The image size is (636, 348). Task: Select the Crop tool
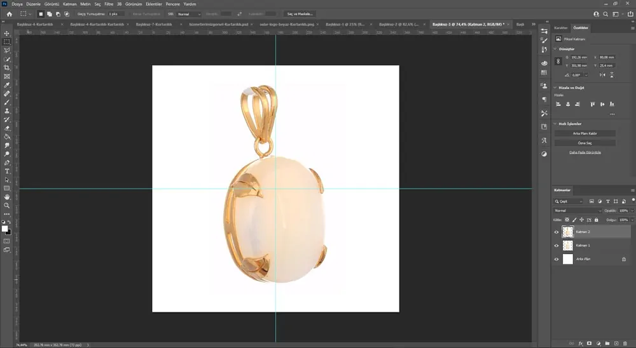[x=7, y=68]
